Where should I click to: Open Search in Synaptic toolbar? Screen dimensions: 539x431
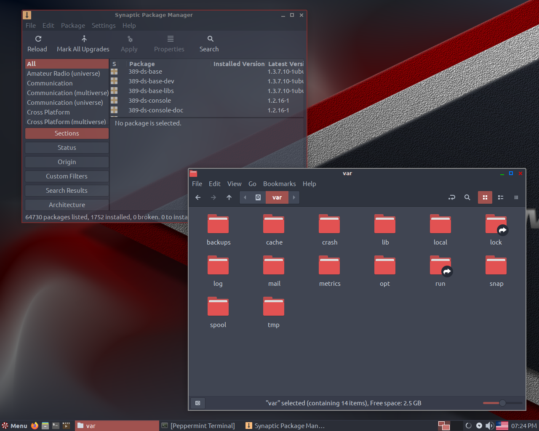[x=209, y=44]
